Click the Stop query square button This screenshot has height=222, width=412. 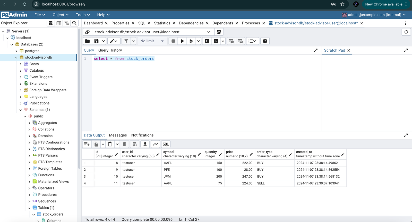[173, 41]
